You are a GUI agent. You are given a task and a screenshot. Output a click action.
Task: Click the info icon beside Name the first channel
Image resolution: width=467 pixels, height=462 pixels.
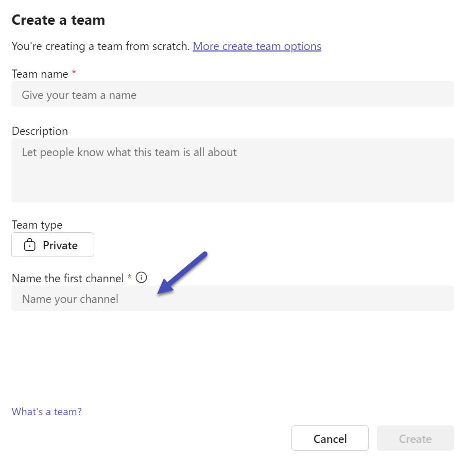coord(141,277)
